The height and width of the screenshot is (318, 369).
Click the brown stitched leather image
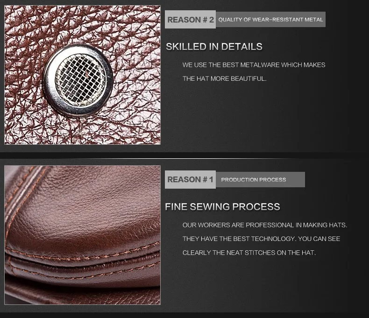pos(82,235)
